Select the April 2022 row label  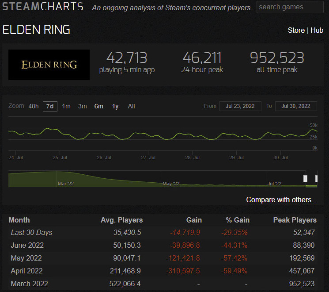point(26,271)
